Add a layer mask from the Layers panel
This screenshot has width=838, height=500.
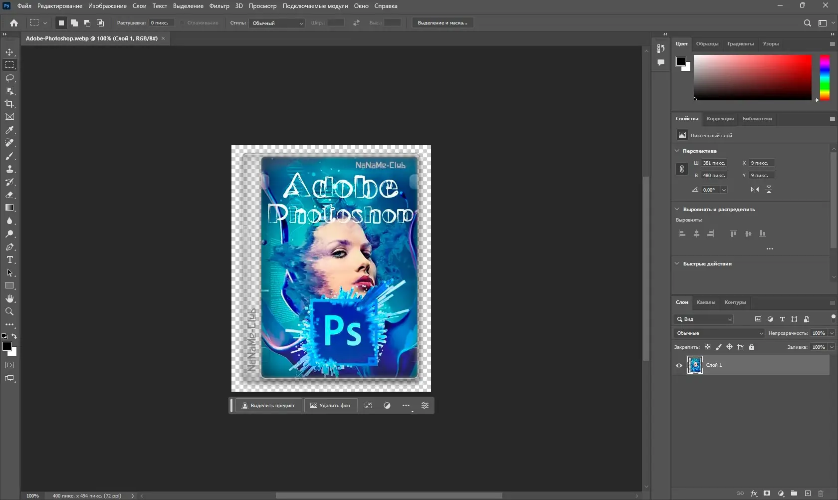pos(767,494)
